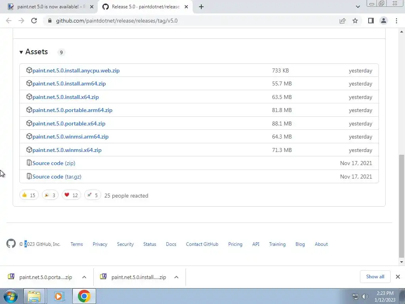Screen dimensions: 405x304
Task: Click file icon beside Source code (tar.gz)
Action: click(x=29, y=176)
